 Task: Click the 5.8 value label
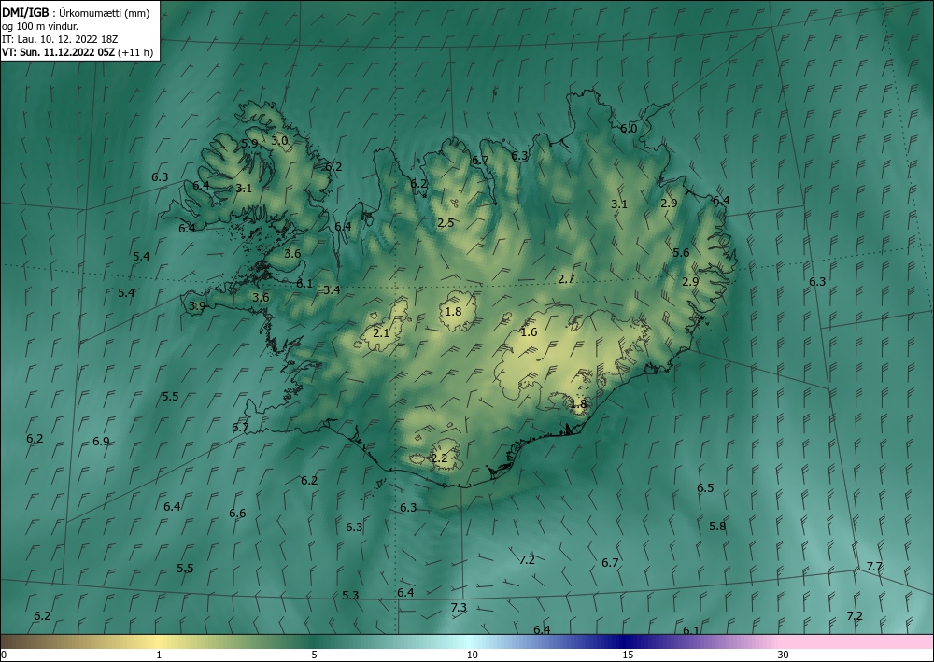coord(717,527)
